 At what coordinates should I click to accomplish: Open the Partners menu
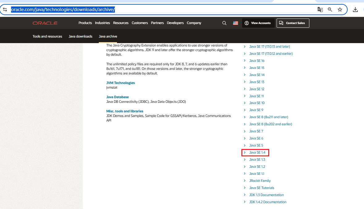(x=157, y=23)
